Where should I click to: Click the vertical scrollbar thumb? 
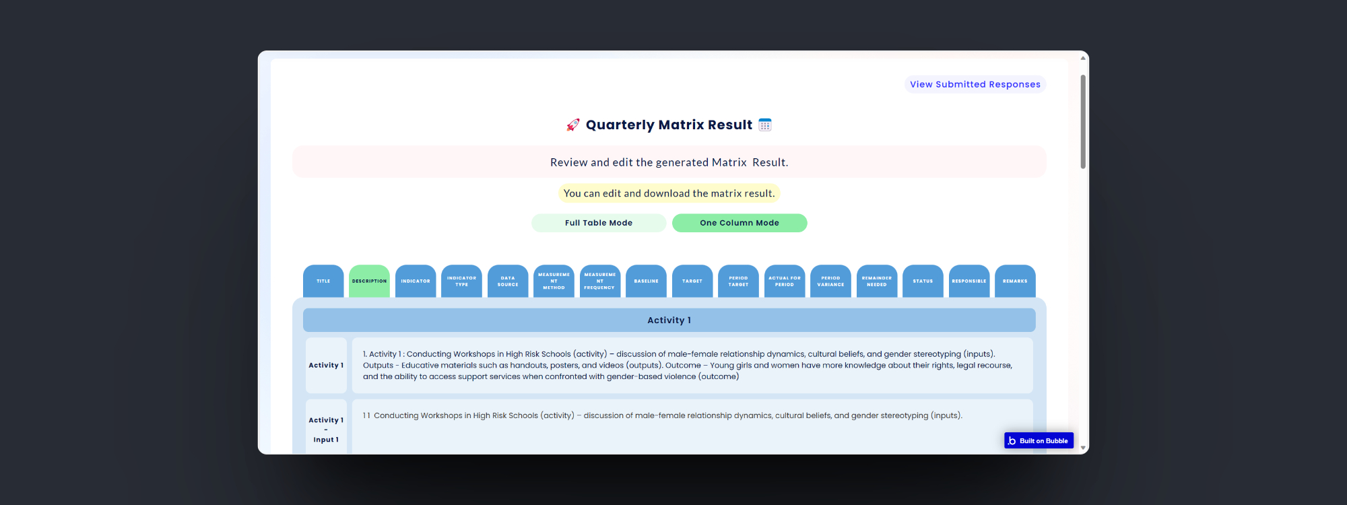click(x=1083, y=121)
